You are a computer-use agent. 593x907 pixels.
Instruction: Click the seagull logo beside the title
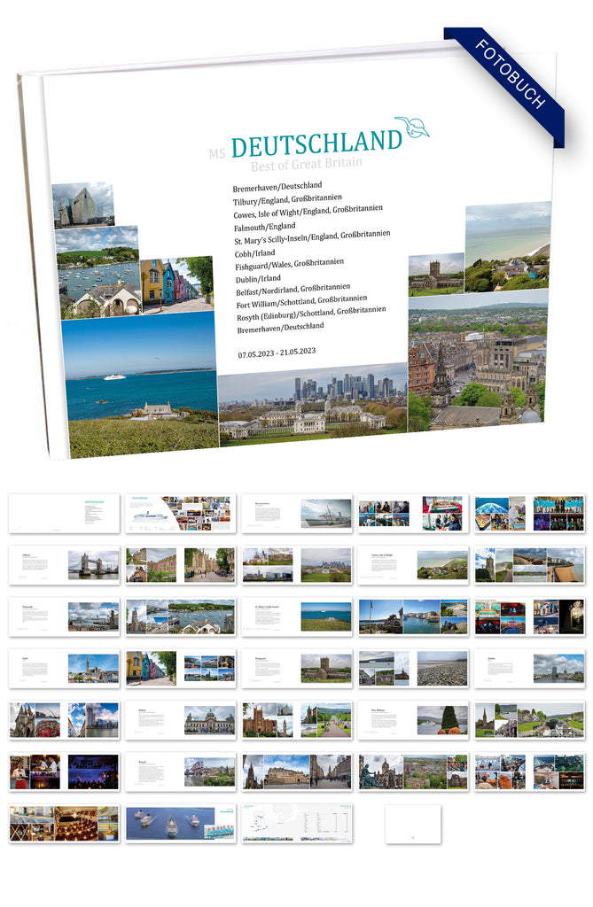point(412,127)
